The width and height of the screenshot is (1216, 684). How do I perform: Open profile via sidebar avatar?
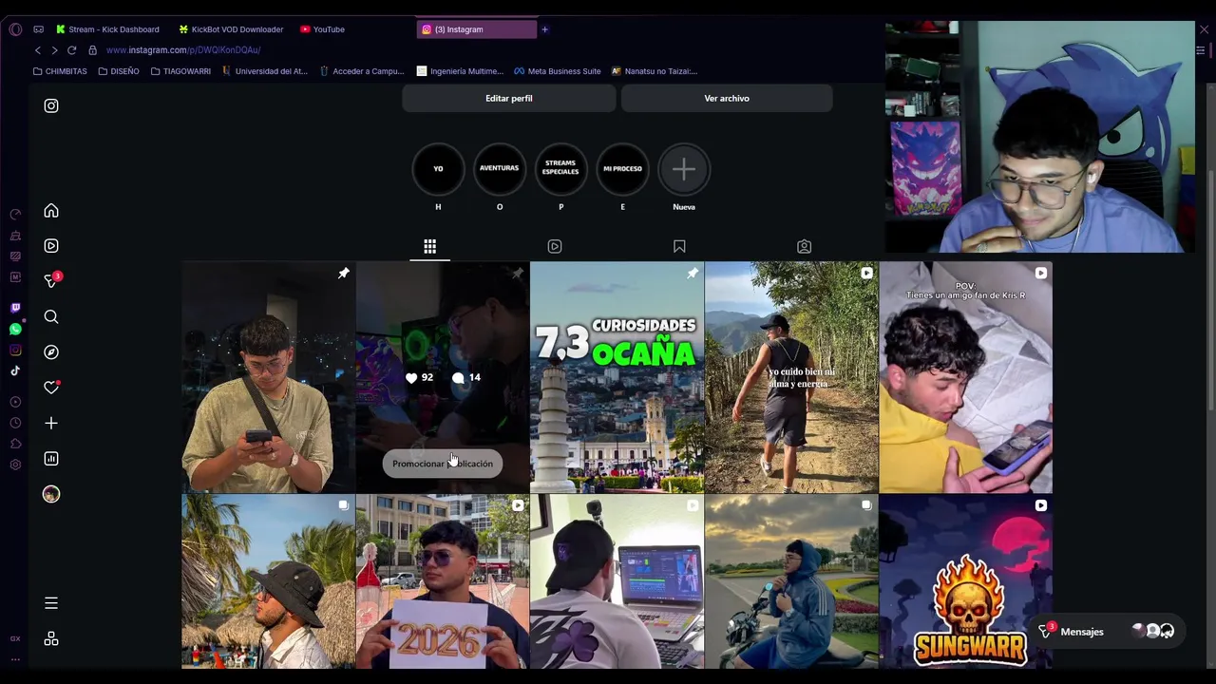[51, 494]
